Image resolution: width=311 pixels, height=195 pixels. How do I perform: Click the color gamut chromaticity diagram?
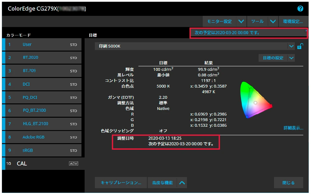pos(256,100)
